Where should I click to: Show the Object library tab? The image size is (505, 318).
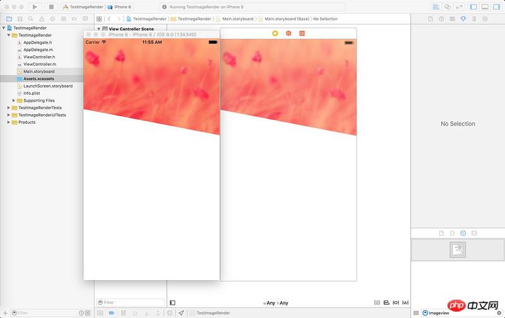[463, 233]
